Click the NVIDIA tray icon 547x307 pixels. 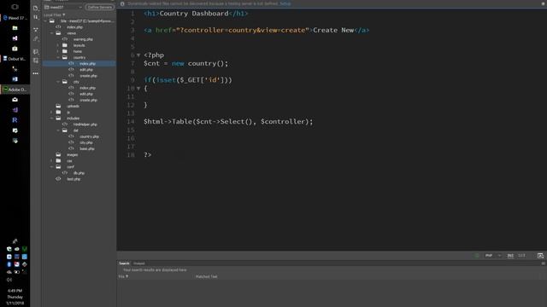(x=25, y=249)
